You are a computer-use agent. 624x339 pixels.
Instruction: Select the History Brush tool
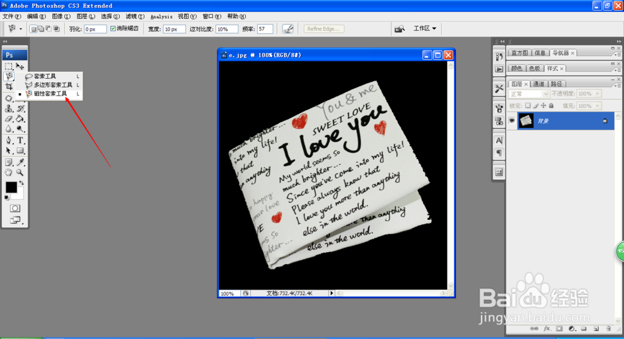click(x=20, y=109)
